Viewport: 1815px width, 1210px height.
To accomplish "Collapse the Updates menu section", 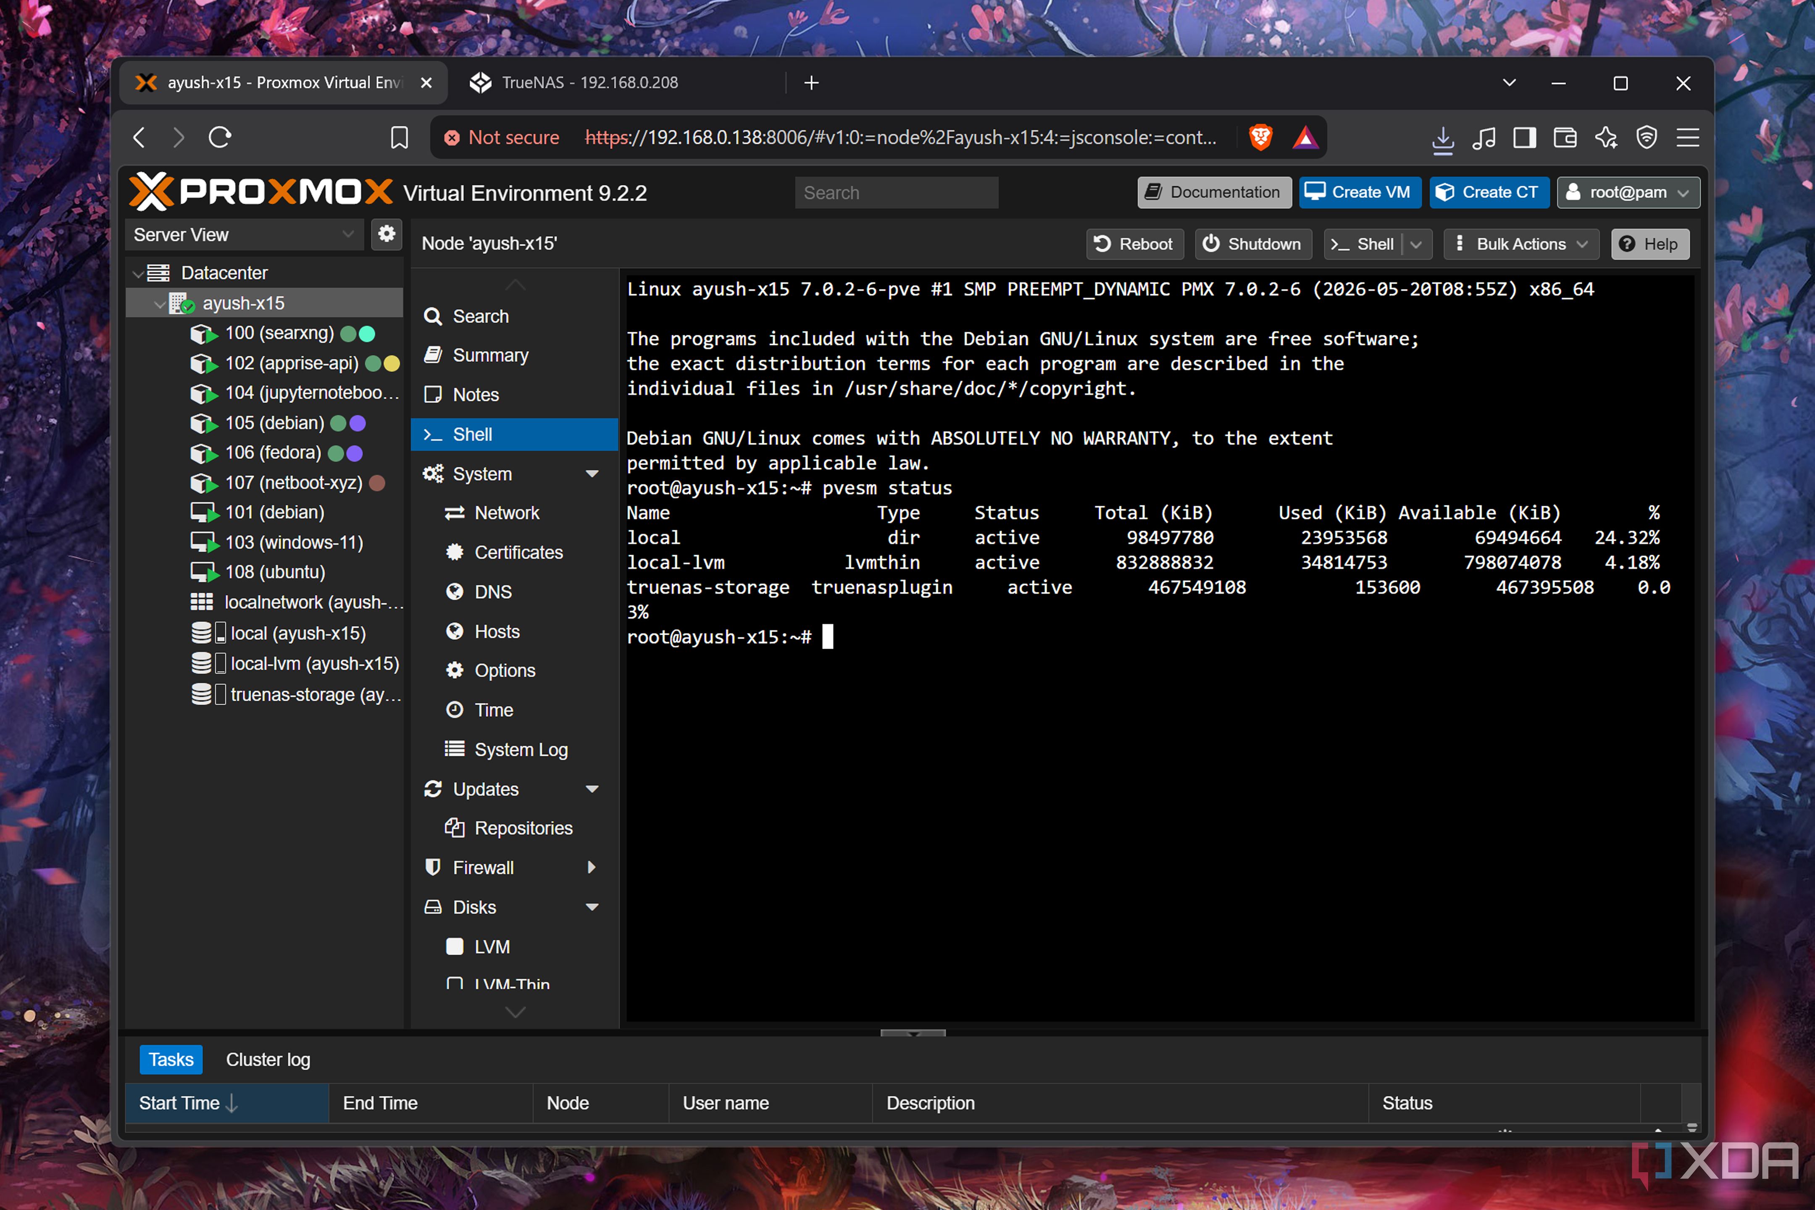I will pyautogui.click(x=592, y=789).
